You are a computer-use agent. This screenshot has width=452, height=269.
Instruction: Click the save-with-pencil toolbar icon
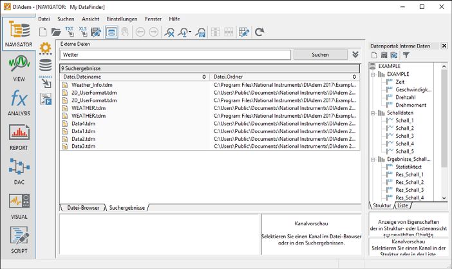96,32
